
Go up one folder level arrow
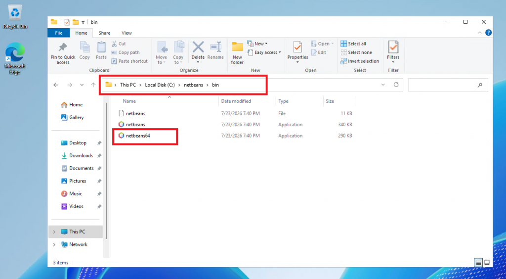coord(93,85)
